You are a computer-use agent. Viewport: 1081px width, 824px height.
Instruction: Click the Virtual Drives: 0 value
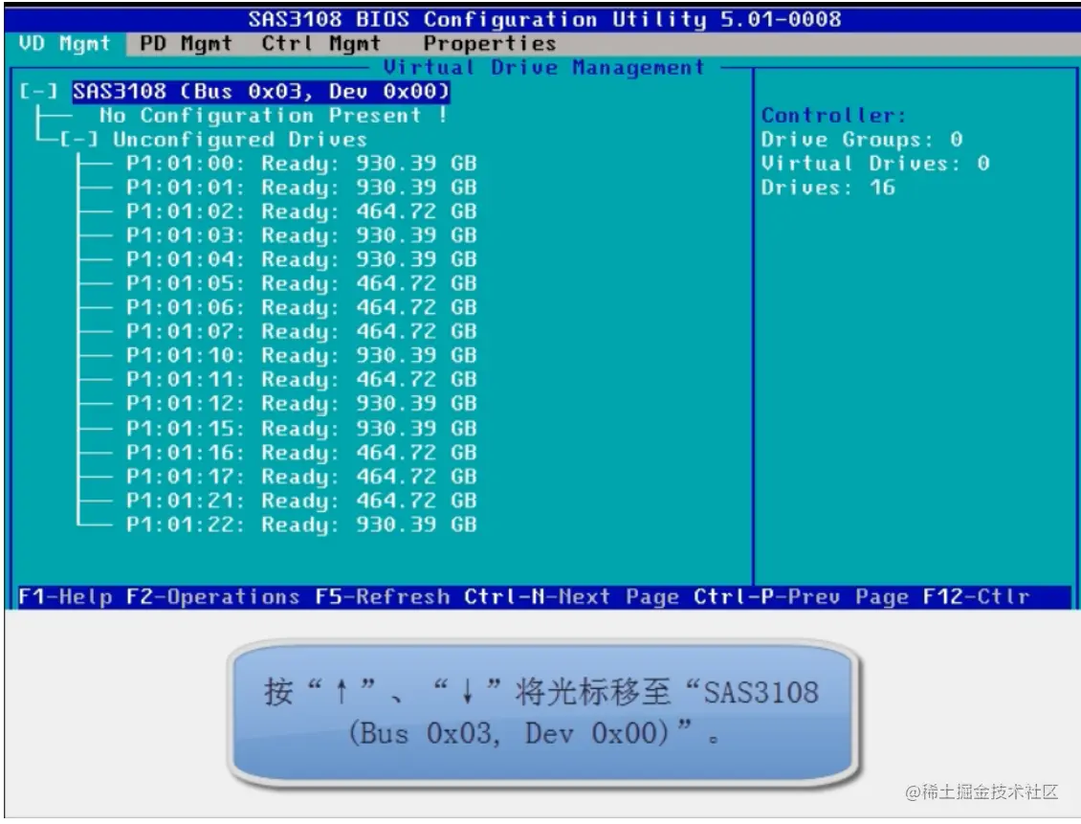pyautogui.click(x=875, y=164)
